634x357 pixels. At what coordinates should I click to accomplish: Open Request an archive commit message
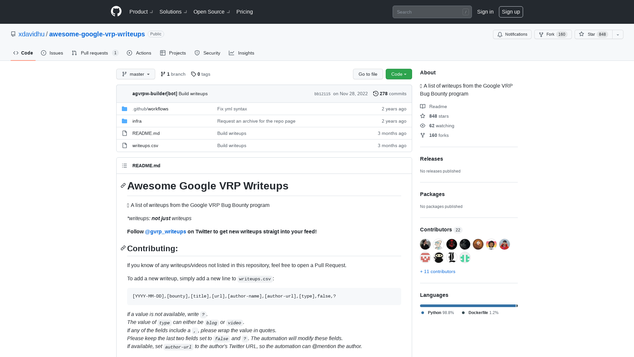click(x=256, y=121)
